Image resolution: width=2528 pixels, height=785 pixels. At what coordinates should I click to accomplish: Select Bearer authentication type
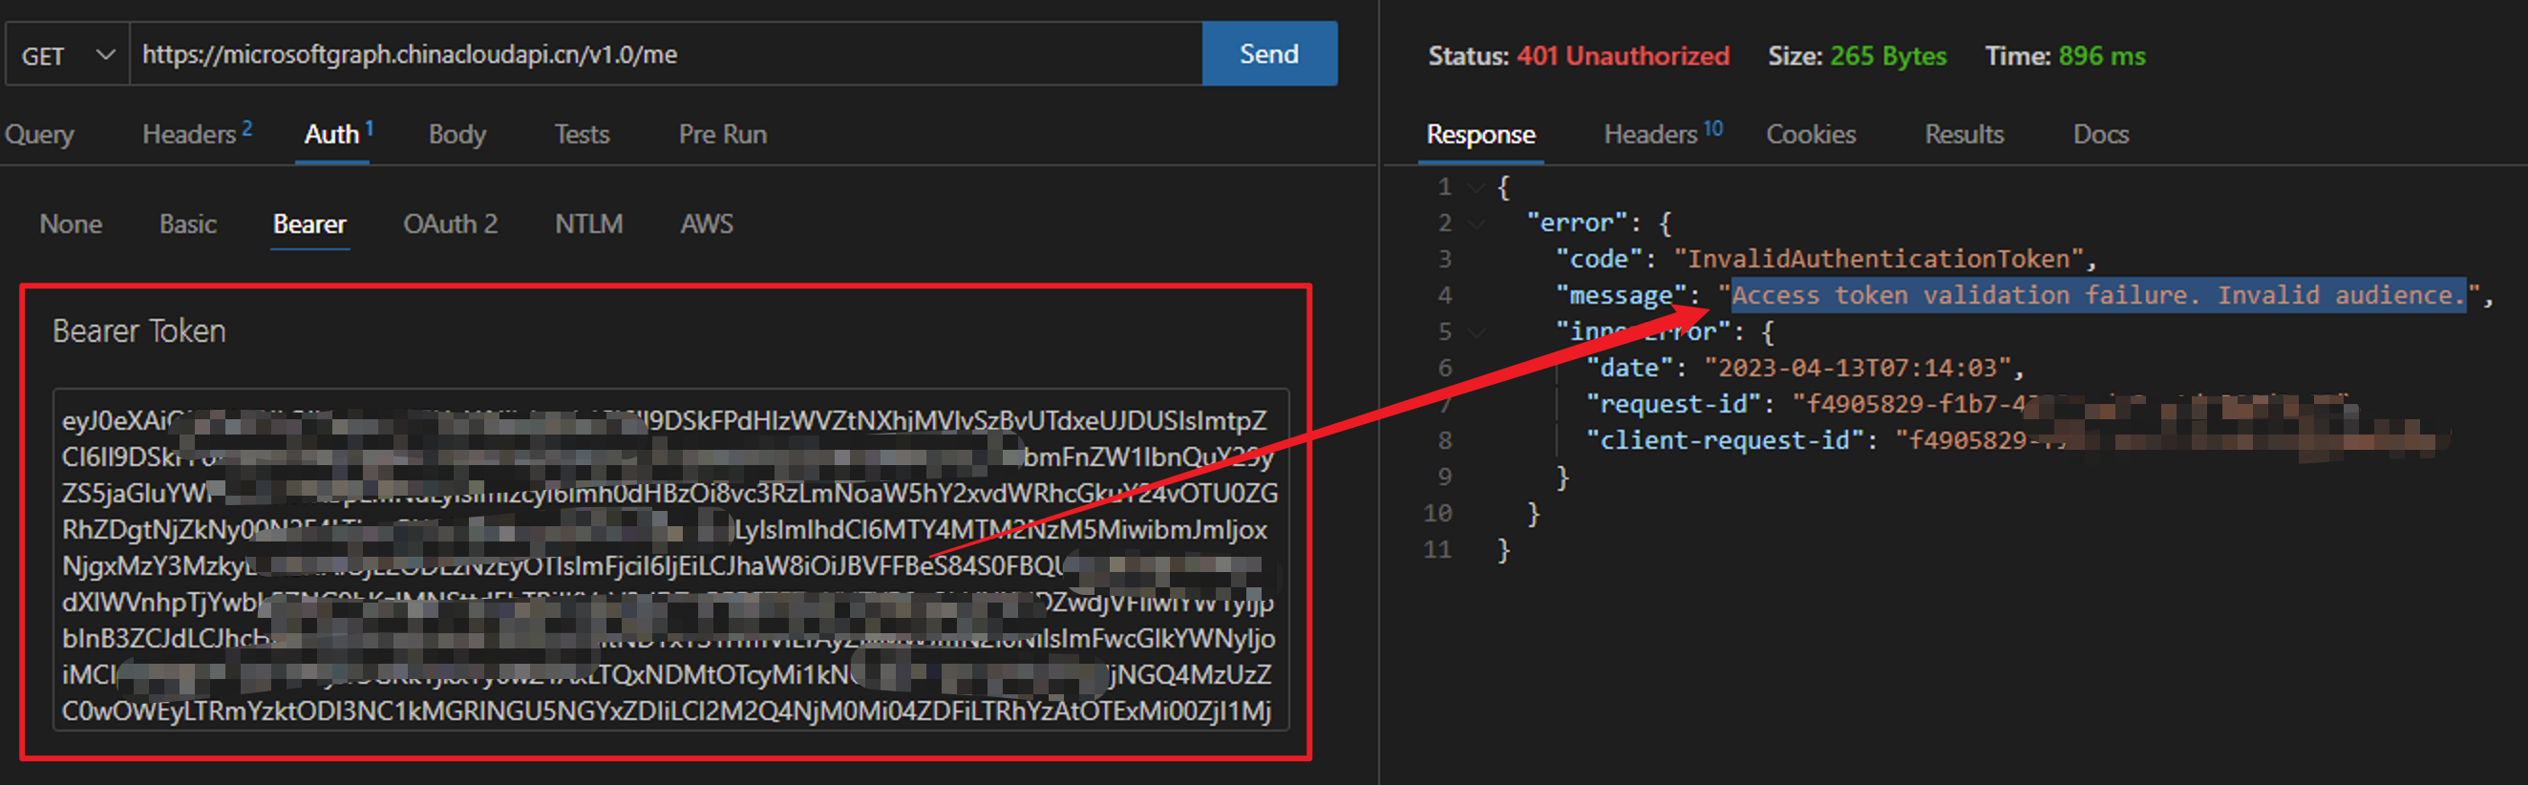click(x=309, y=224)
